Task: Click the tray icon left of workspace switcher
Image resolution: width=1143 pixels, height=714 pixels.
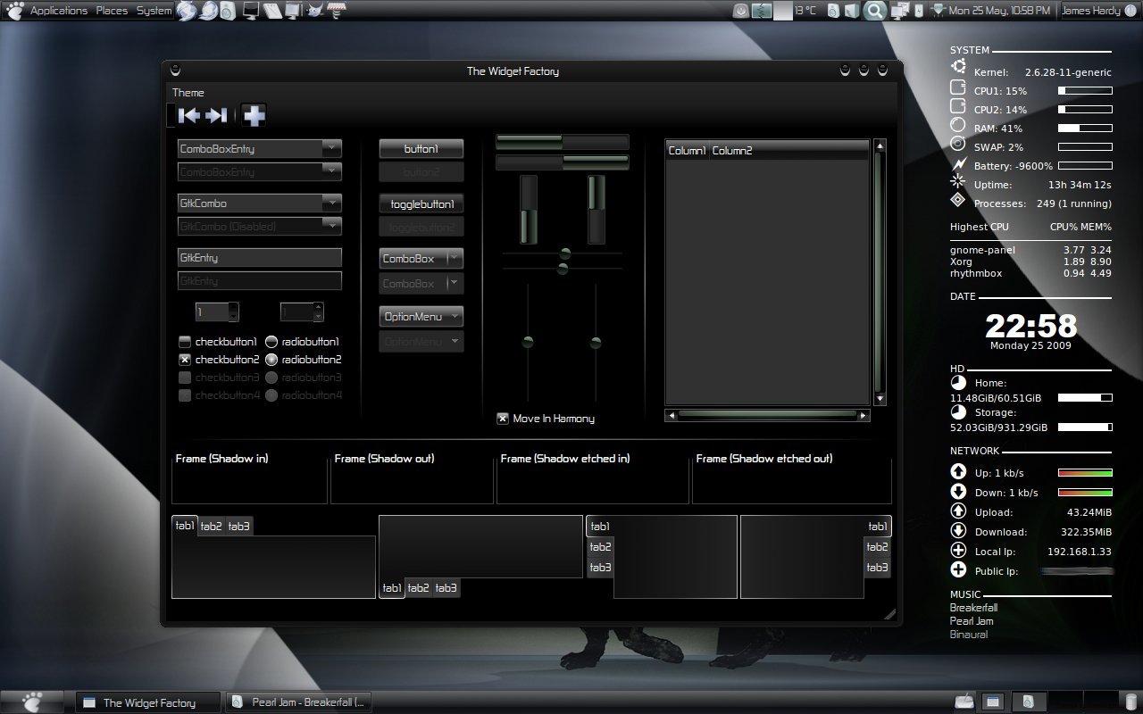Action: pyautogui.click(x=965, y=702)
